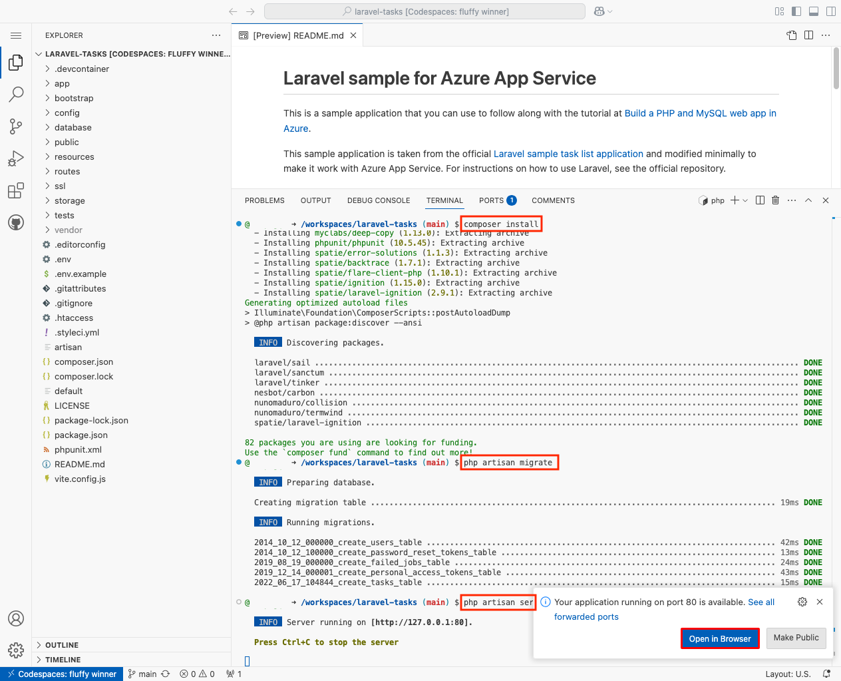This screenshot has width=841, height=681.
Task: Toggle the Secondary Side Bar
Action: (x=829, y=11)
